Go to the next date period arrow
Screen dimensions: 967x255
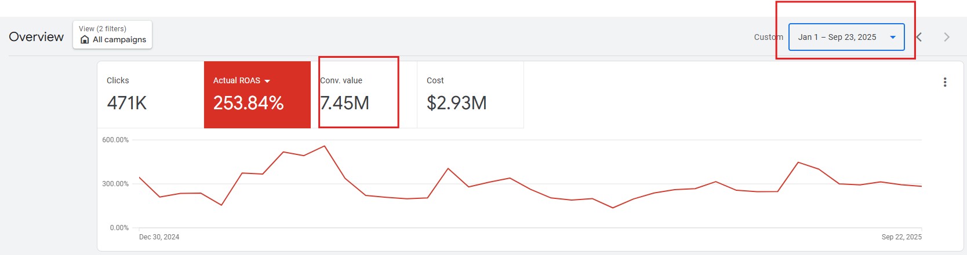click(x=947, y=37)
